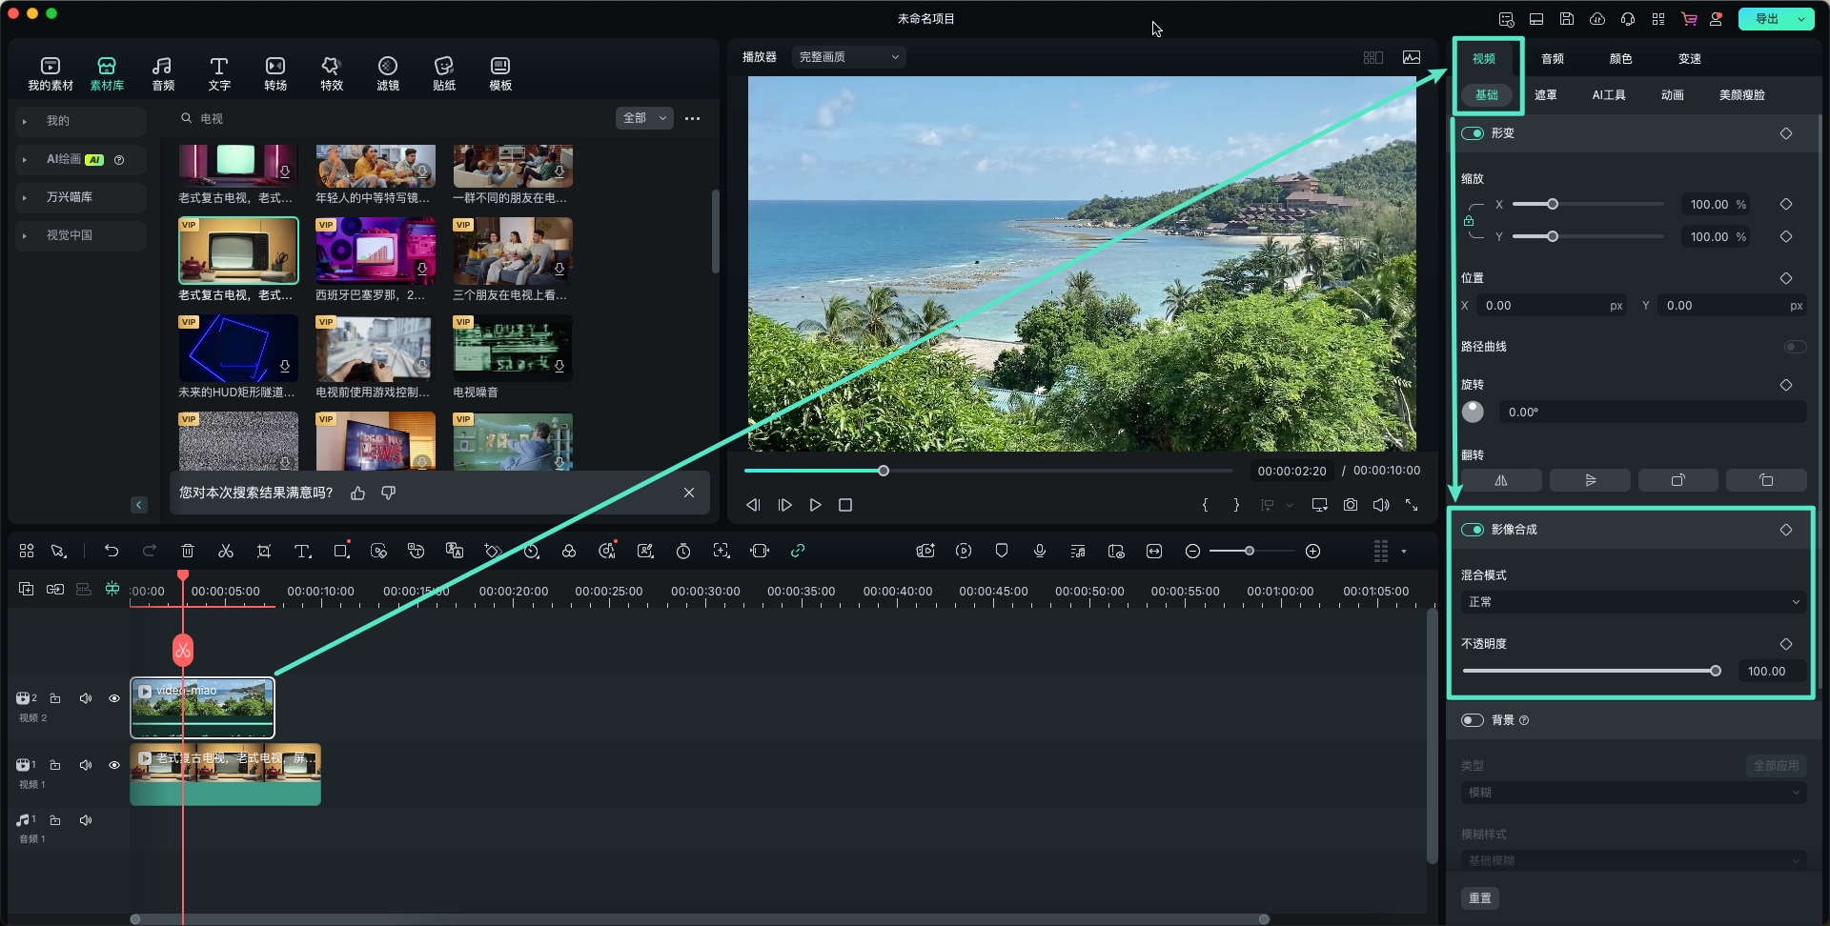Zoom out timeline with minus icon
1830x926 pixels.
pos(1192,551)
